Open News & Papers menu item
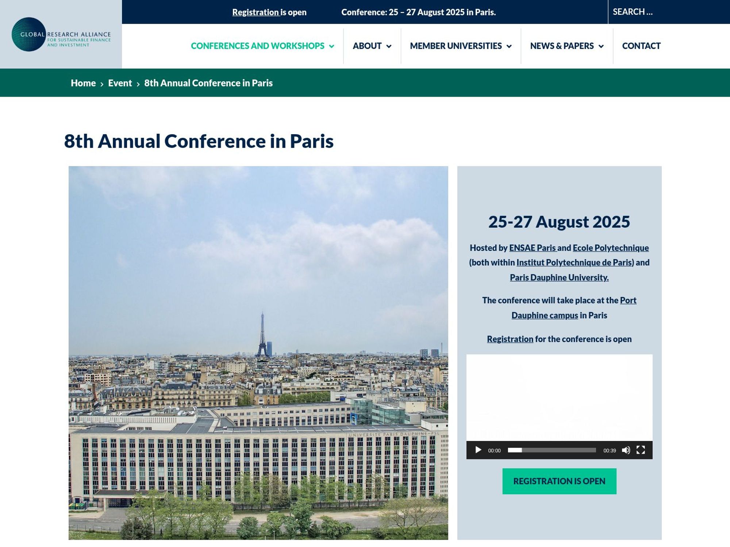This screenshot has width=730, height=547. click(562, 46)
